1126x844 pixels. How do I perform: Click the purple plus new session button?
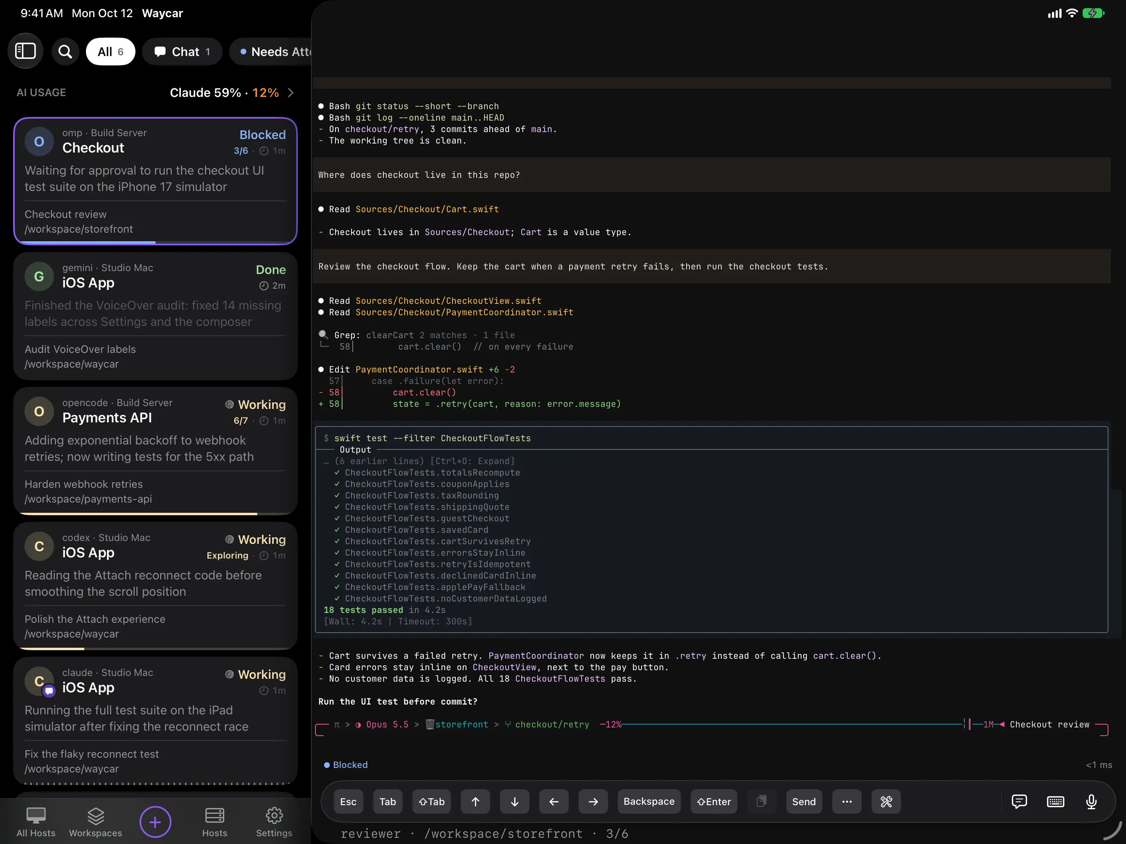(x=155, y=822)
